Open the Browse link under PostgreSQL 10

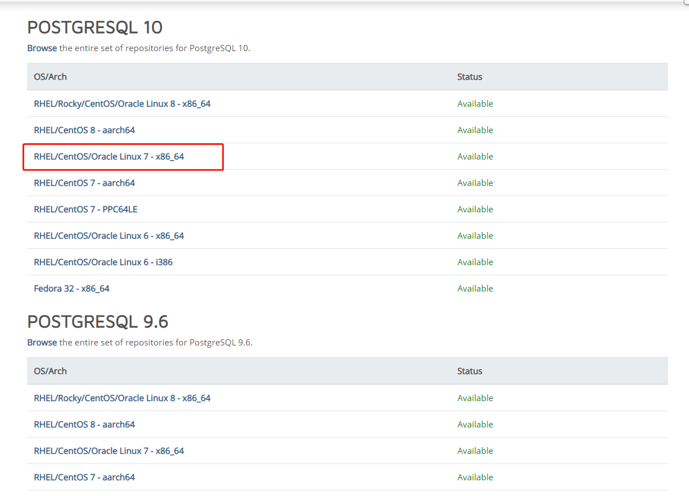(x=42, y=48)
